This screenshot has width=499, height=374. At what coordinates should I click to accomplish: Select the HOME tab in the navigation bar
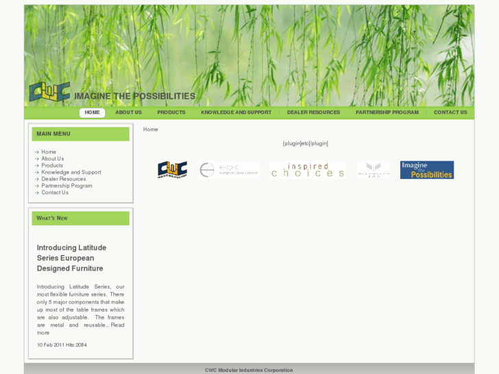coord(92,113)
